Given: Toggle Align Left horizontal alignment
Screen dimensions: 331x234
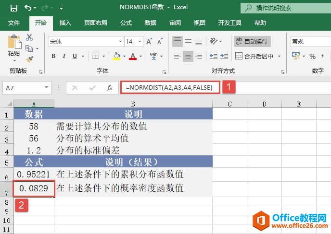Looking at the screenshot, I should [178, 56].
